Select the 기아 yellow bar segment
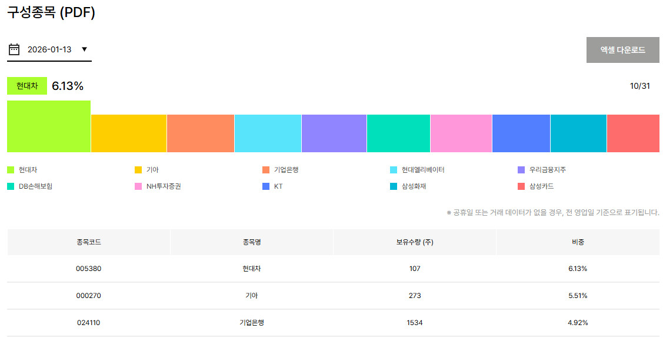The image size is (663, 338). (x=129, y=133)
